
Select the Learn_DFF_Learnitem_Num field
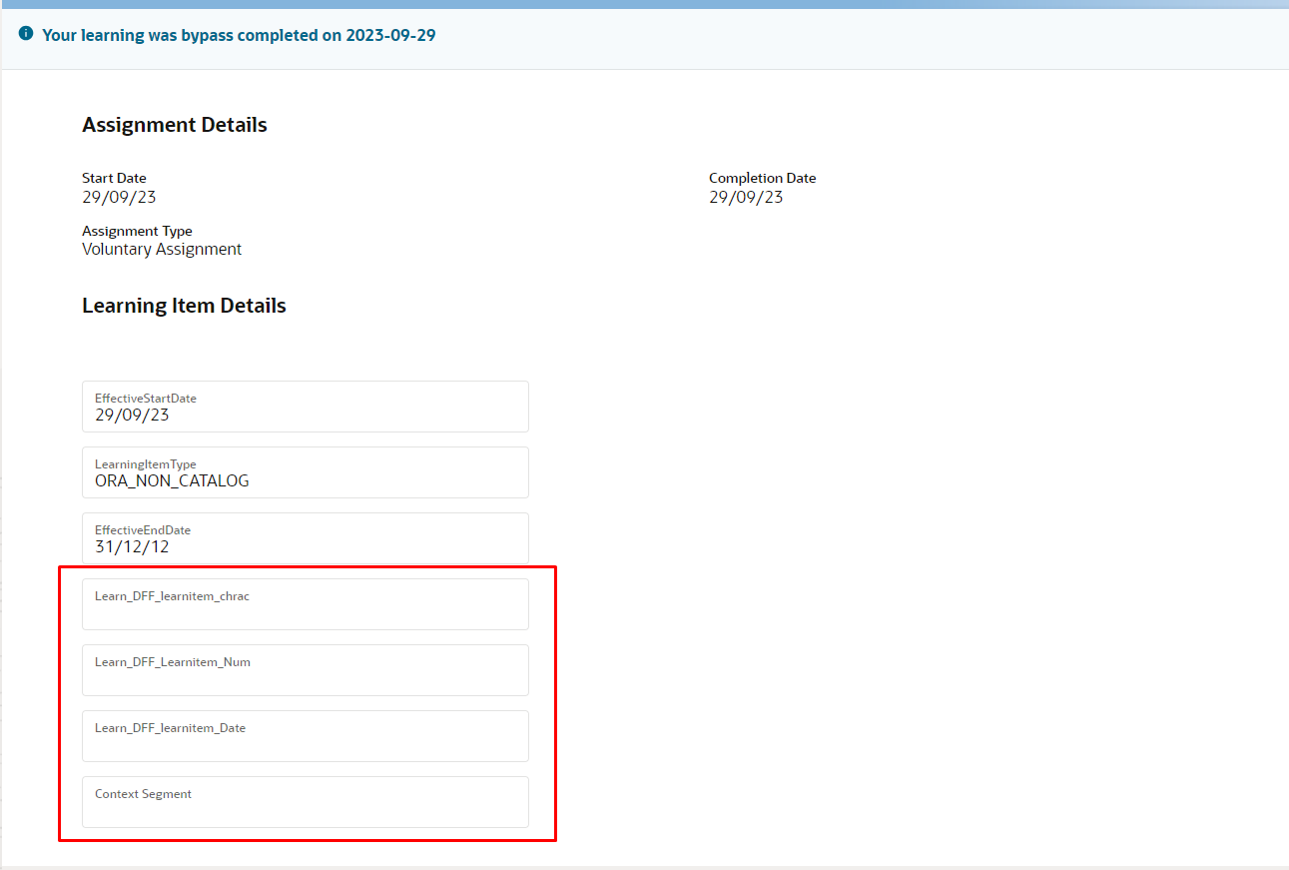click(305, 669)
